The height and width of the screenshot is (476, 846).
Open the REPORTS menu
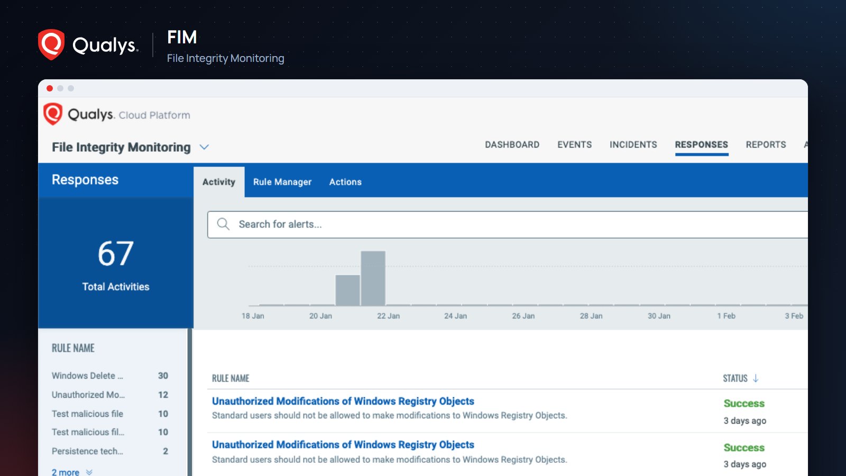click(x=766, y=144)
